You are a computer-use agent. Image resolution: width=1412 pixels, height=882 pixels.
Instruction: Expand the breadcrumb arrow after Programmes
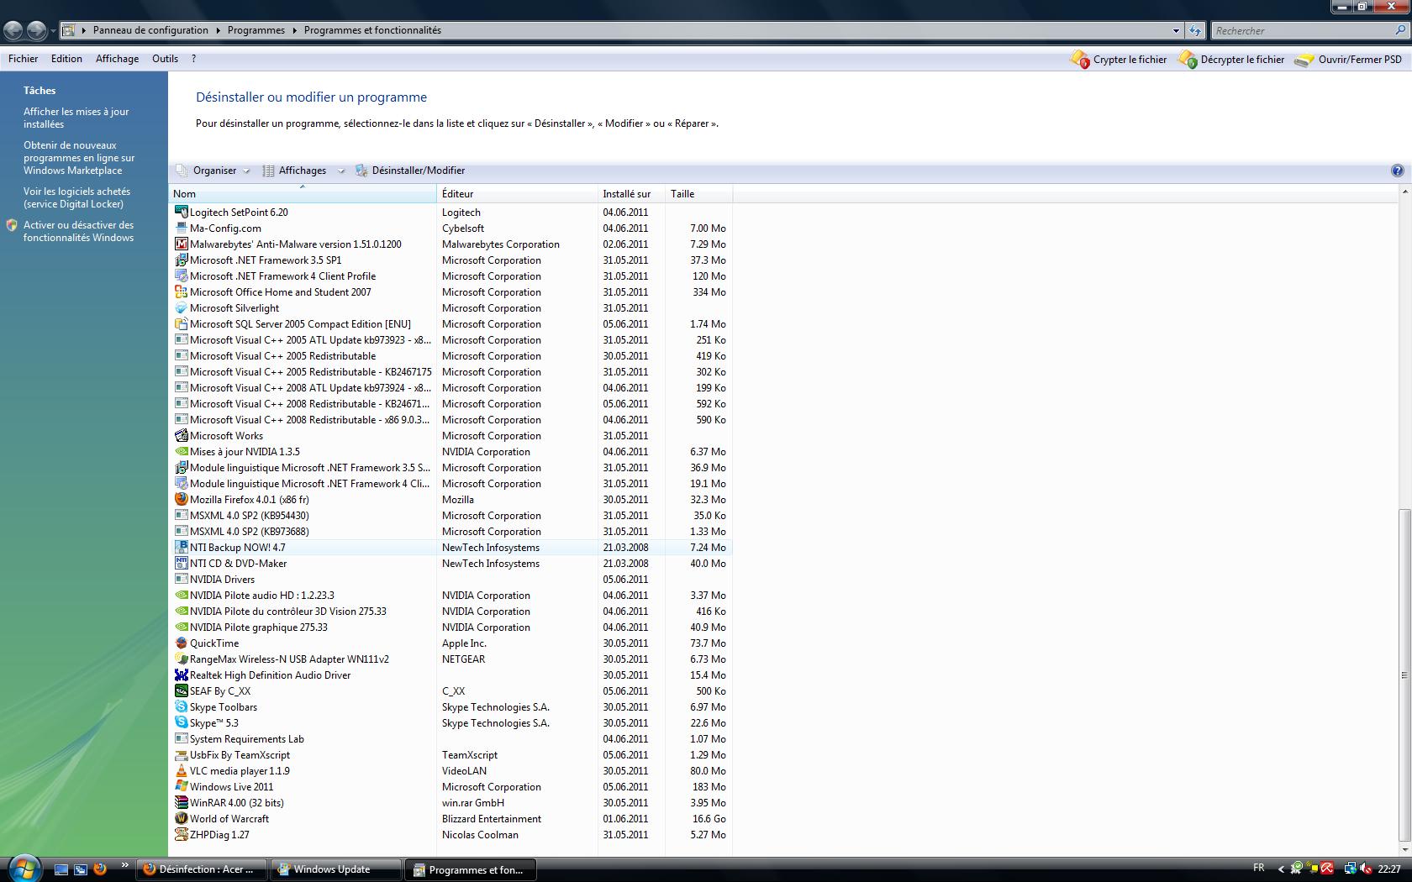click(295, 30)
